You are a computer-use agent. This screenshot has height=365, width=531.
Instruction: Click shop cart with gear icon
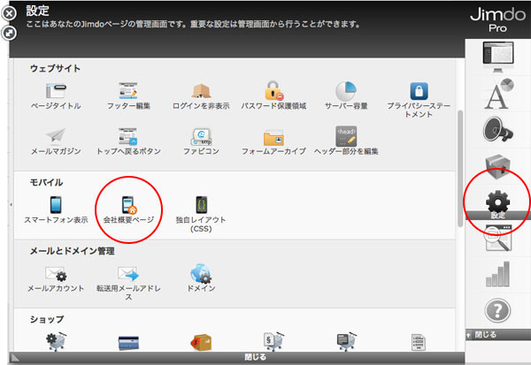pos(56,342)
